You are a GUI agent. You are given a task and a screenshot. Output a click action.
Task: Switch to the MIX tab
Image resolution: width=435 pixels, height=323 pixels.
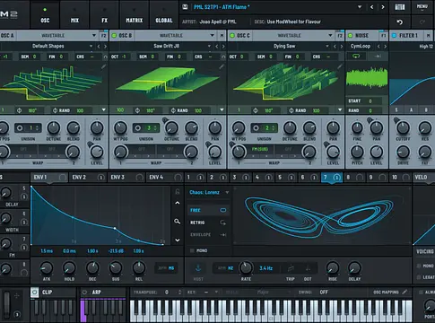coord(74,14)
